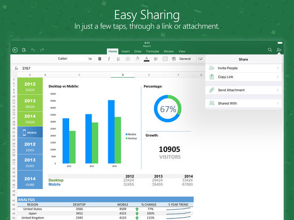Viewport: 294px width, 220px height.
Task: Click the Japan region cell
Action: point(32,213)
